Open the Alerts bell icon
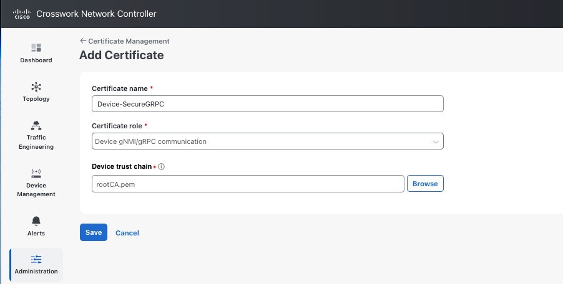The height and width of the screenshot is (284, 563). [x=36, y=221]
